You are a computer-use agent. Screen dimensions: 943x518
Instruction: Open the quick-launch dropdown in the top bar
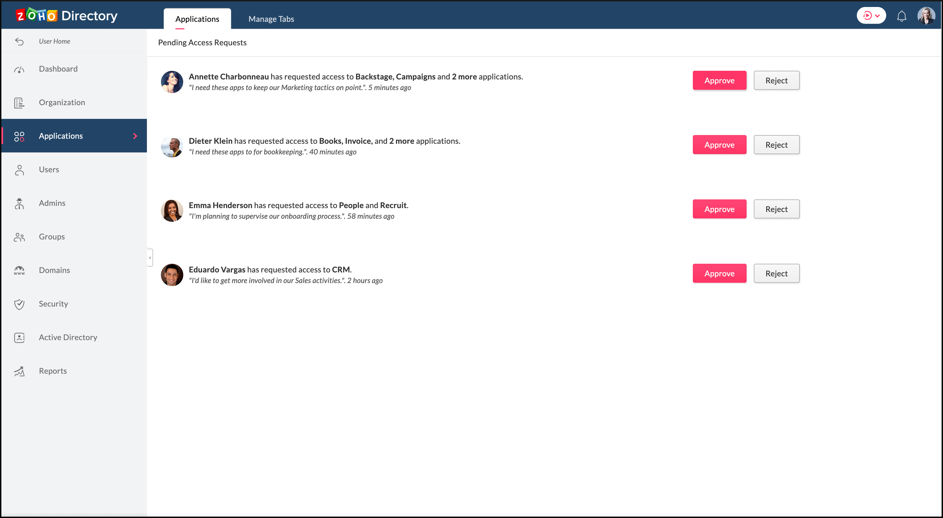(x=871, y=15)
